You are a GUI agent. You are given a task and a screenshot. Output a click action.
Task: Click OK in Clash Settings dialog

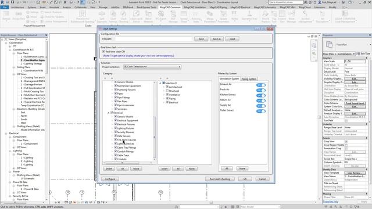245,179
